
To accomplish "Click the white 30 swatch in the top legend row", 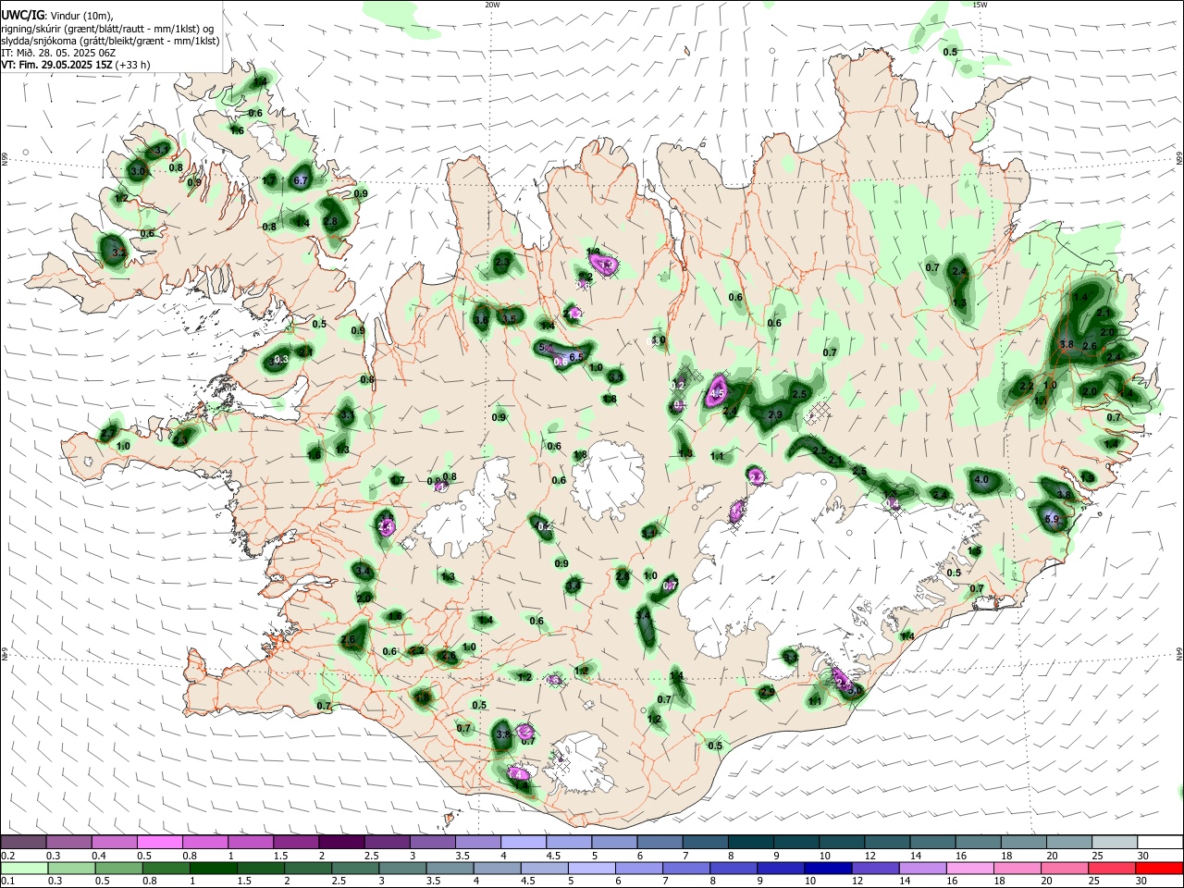I will pyautogui.click(x=1158, y=842).
